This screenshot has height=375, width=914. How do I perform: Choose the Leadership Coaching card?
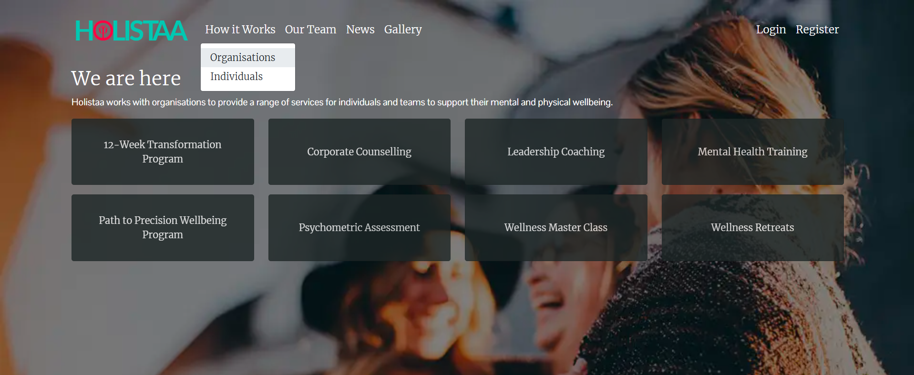[x=556, y=152]
